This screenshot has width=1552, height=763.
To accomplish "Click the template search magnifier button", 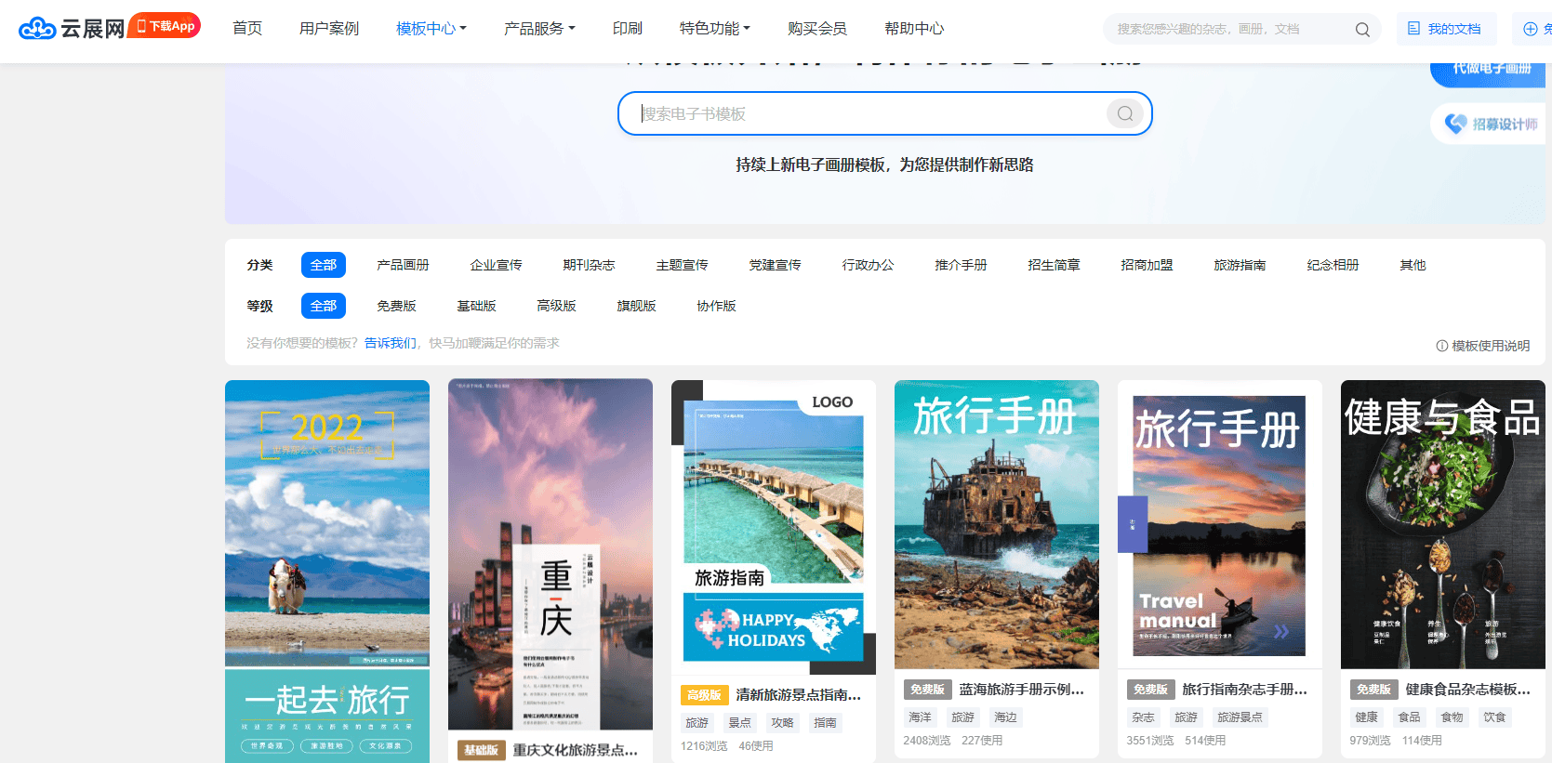I will point(1125,113).
